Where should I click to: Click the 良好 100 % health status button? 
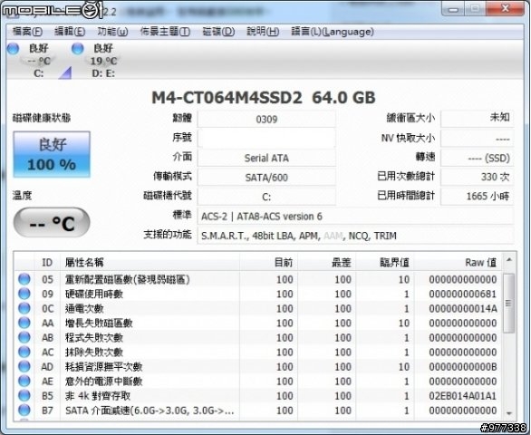52,154
